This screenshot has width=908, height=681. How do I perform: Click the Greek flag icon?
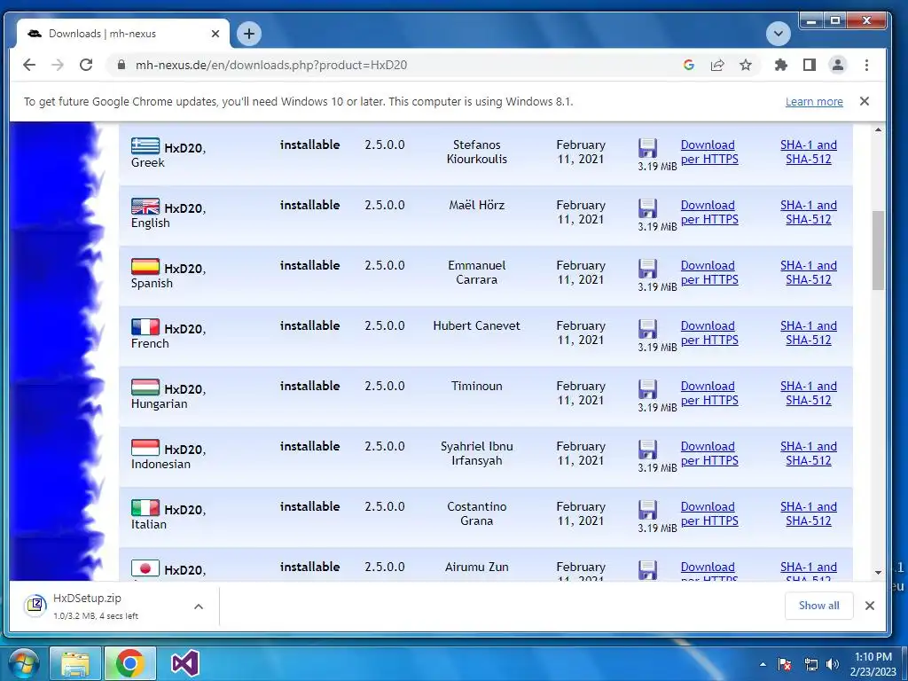[x=145, y=146]
